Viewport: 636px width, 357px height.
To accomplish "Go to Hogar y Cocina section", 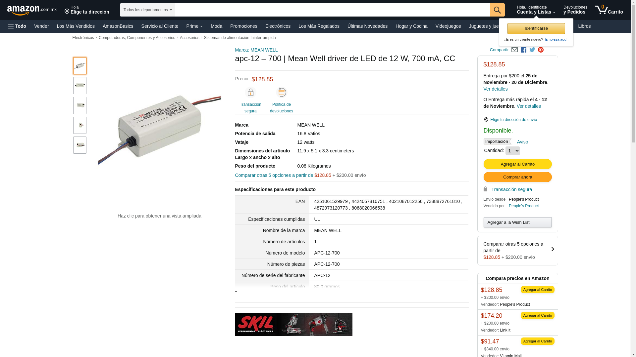I will click(411, 26).
